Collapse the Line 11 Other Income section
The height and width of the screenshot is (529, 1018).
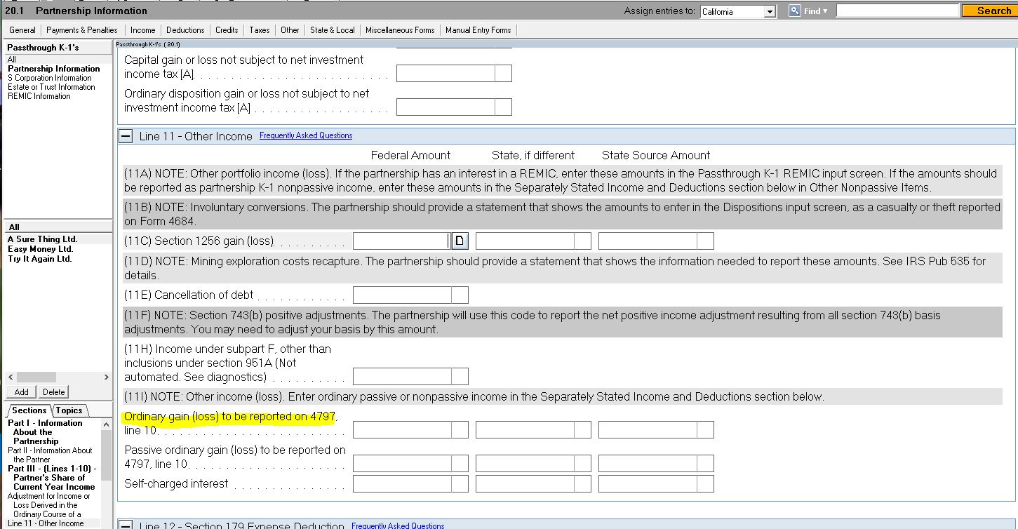126,136
